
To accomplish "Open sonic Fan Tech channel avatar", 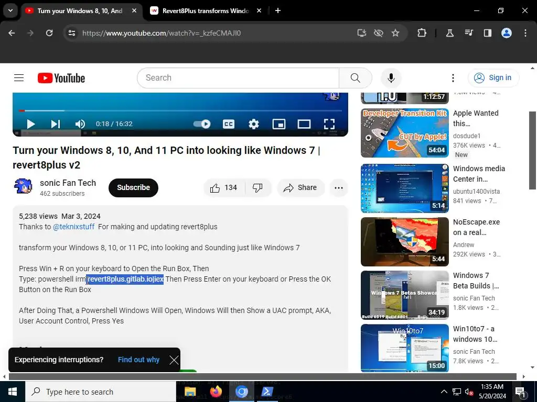I will [x=23, y=187].
